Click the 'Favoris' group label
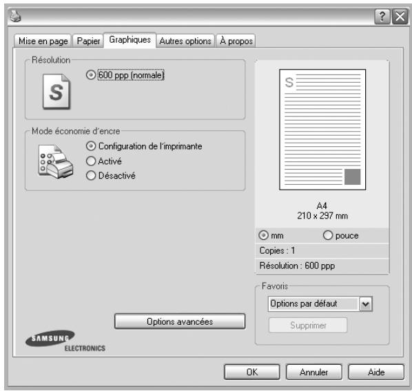This screenshot has height=391, width=412. coord(275,285)
